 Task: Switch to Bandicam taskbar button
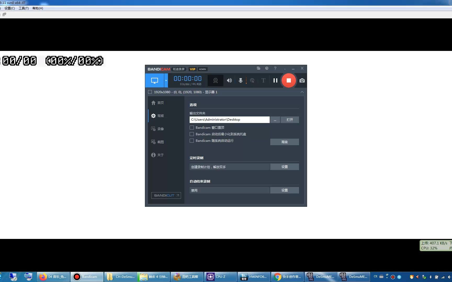87,277
